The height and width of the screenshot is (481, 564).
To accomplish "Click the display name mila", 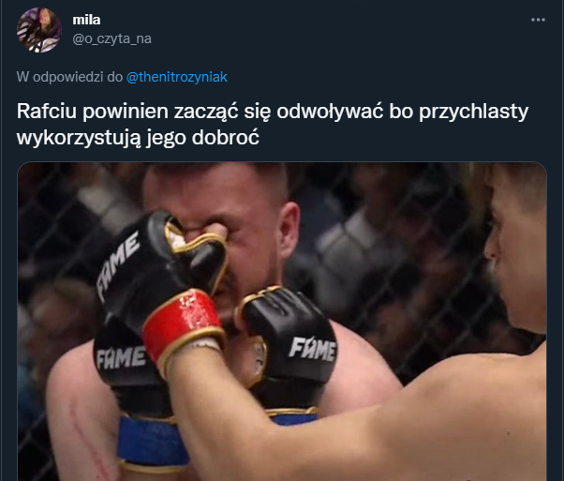I will click(x=86, y=20).
